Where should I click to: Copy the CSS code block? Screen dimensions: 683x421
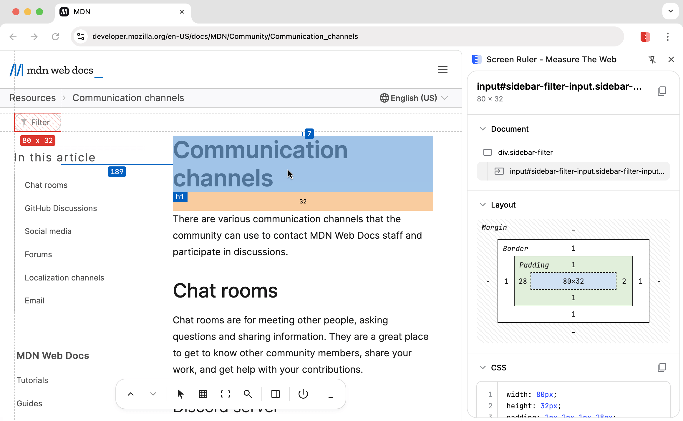pos(662,367)
